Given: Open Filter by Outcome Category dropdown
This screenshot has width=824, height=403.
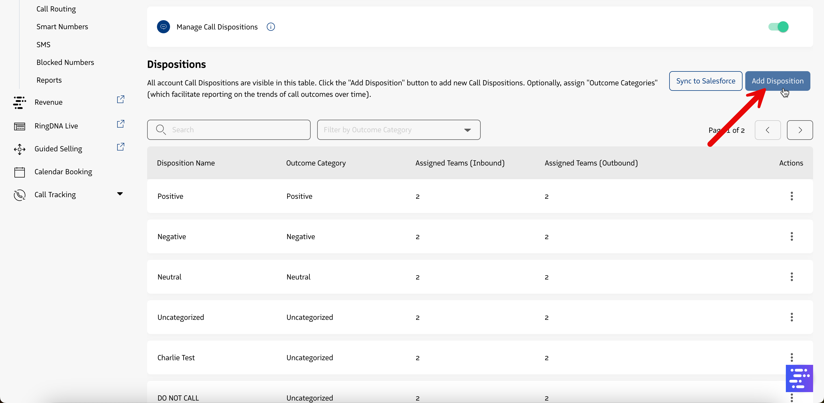Looking at the screenshot, I should (398, 130).
